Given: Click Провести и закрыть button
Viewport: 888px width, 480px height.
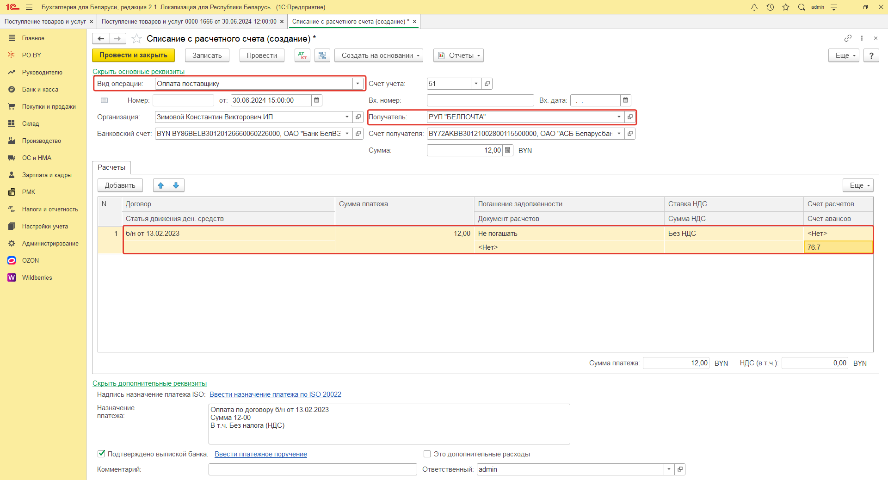Looking at the screenshot, I should click(x=133, y=55).
